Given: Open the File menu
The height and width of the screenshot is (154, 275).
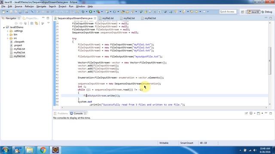Looking at the screenshot, I should [3, 6].
